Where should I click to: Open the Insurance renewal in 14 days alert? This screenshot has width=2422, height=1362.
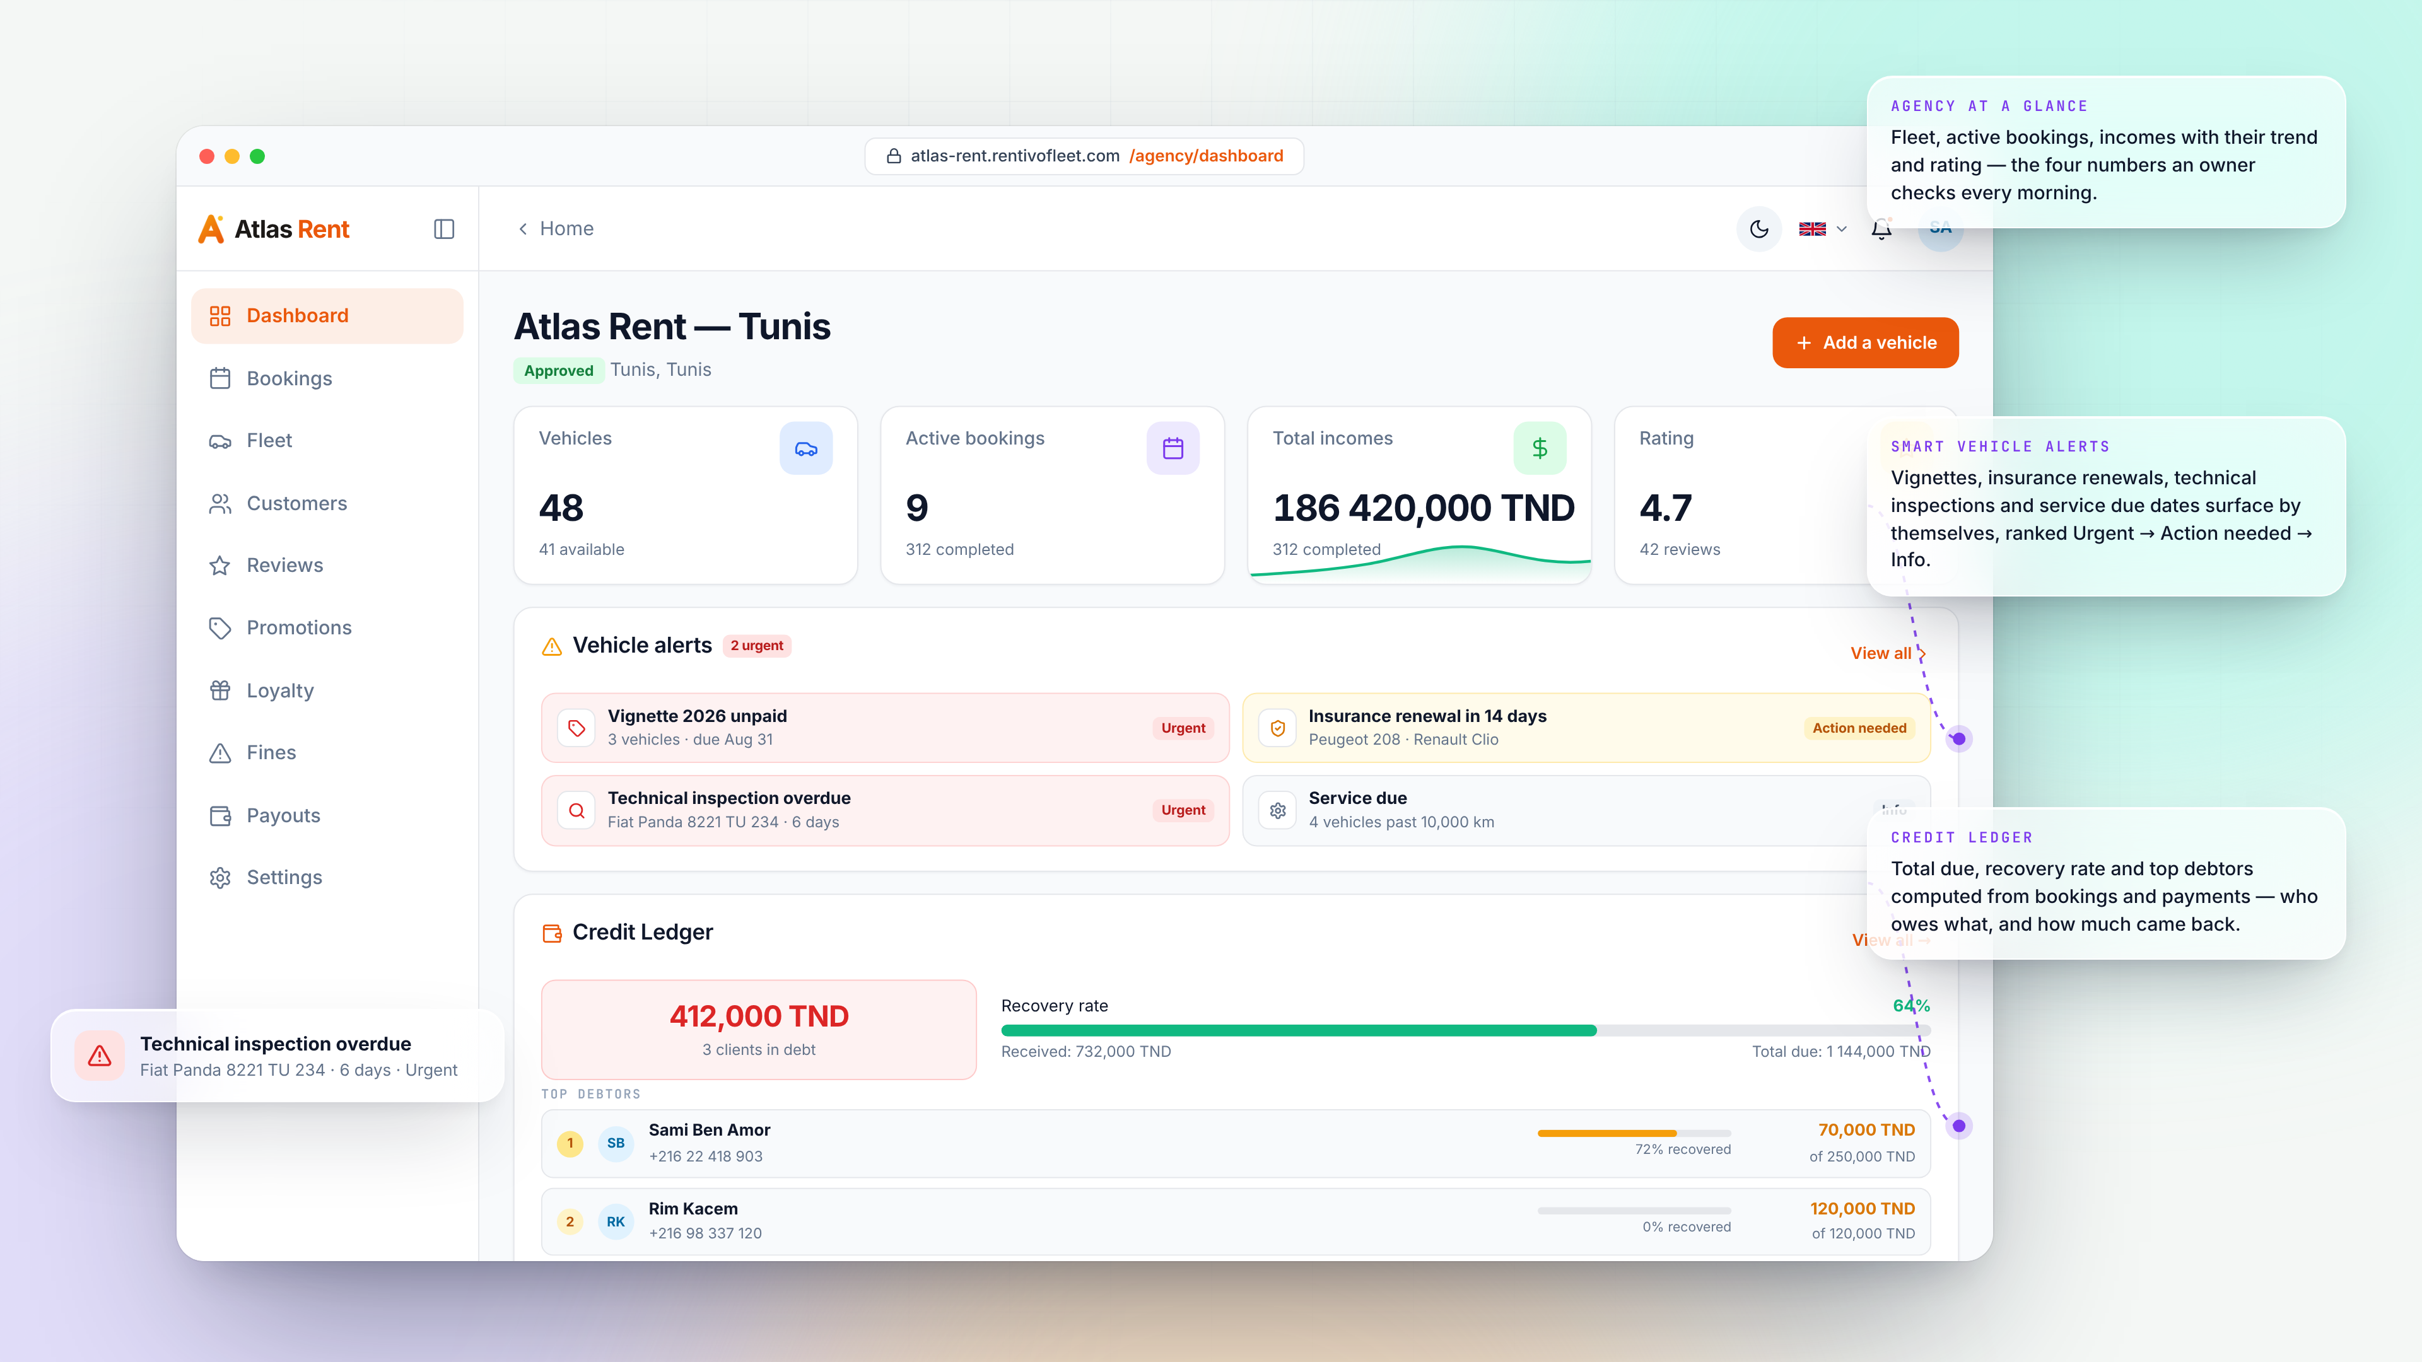pos(1586,728)
